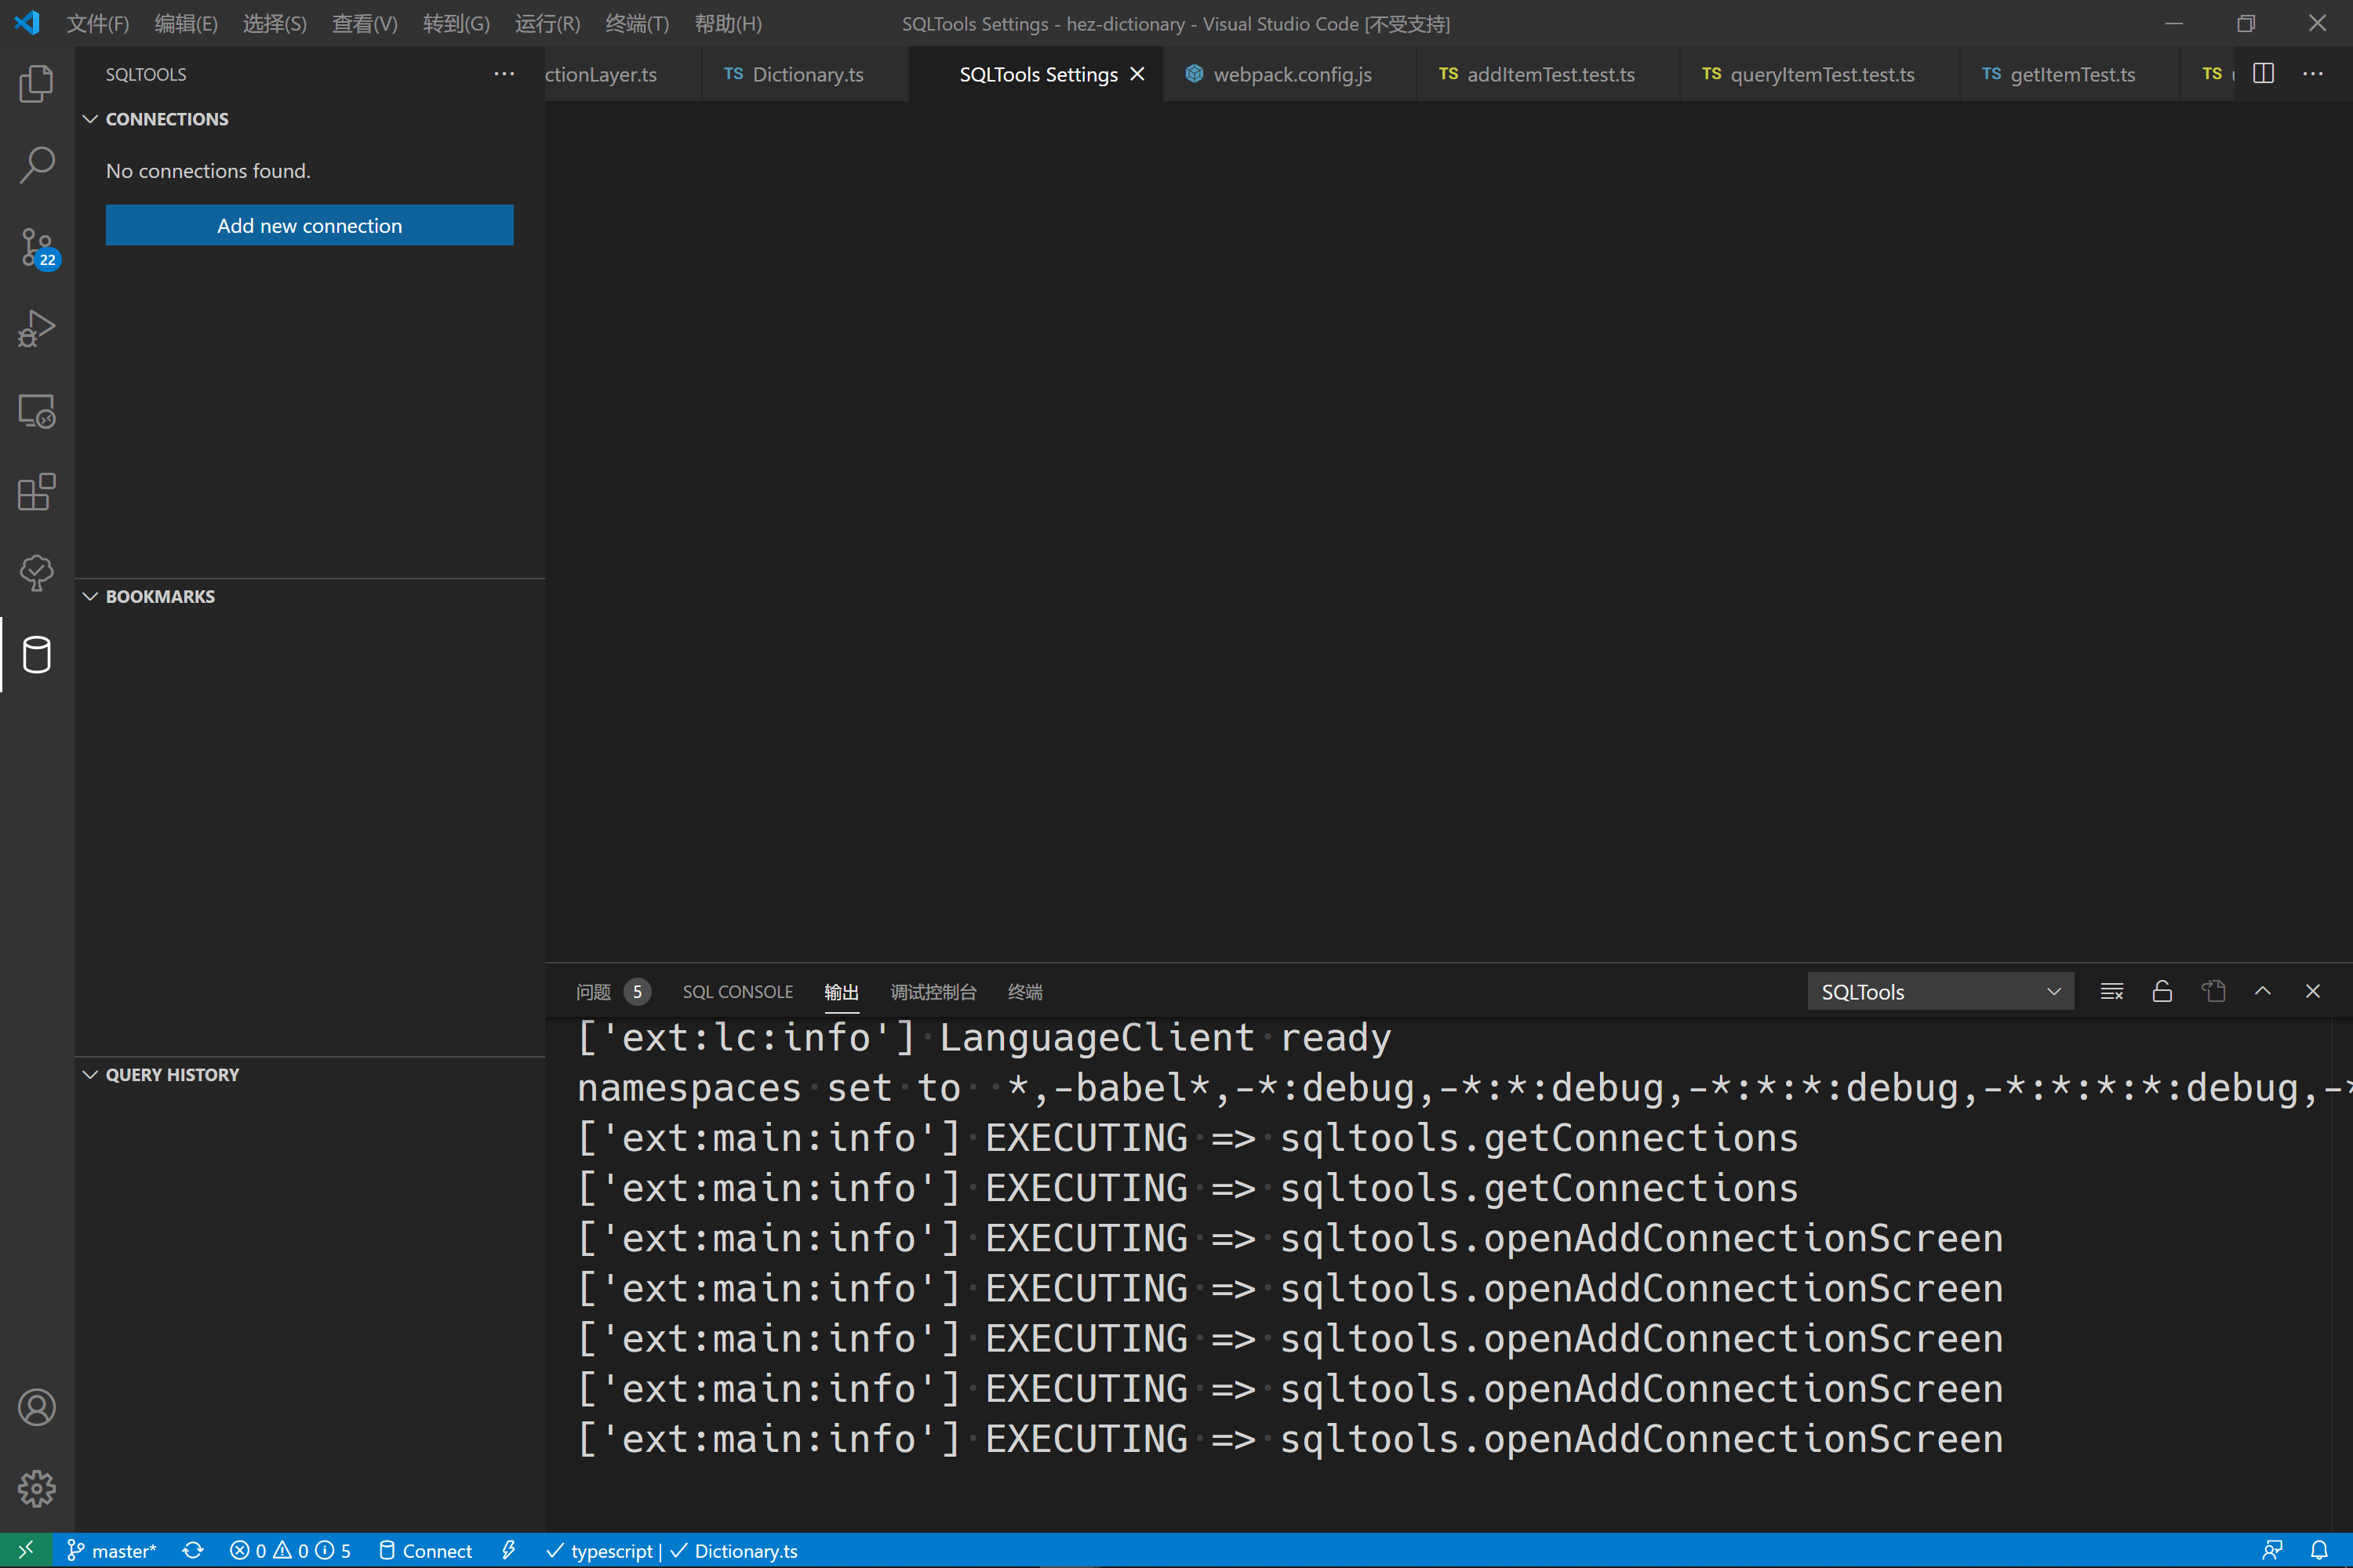Open the SQLTools output channel dropdown
The width and height of the screenshot is (2353, 1568).
[1939, 991]
